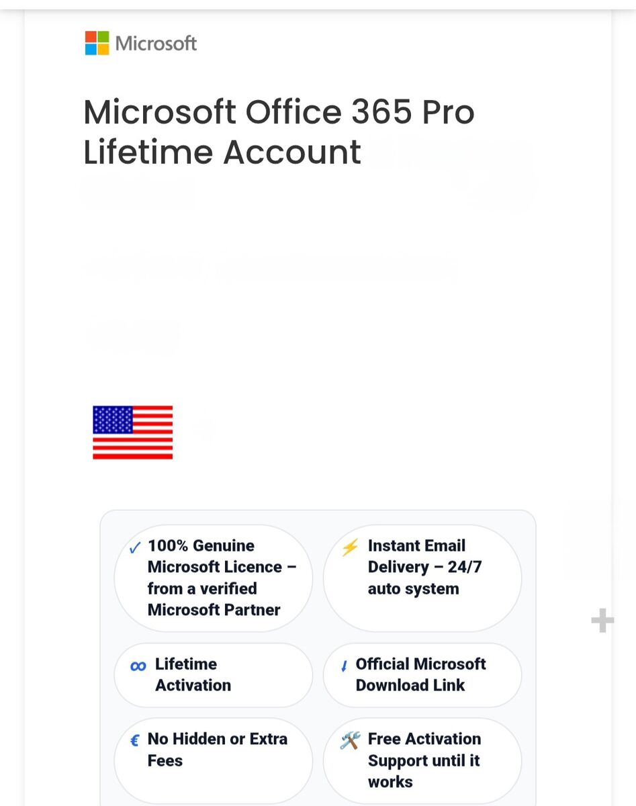
Task: Select the Lifetime Activation badge text
Action: pos(193,674)
